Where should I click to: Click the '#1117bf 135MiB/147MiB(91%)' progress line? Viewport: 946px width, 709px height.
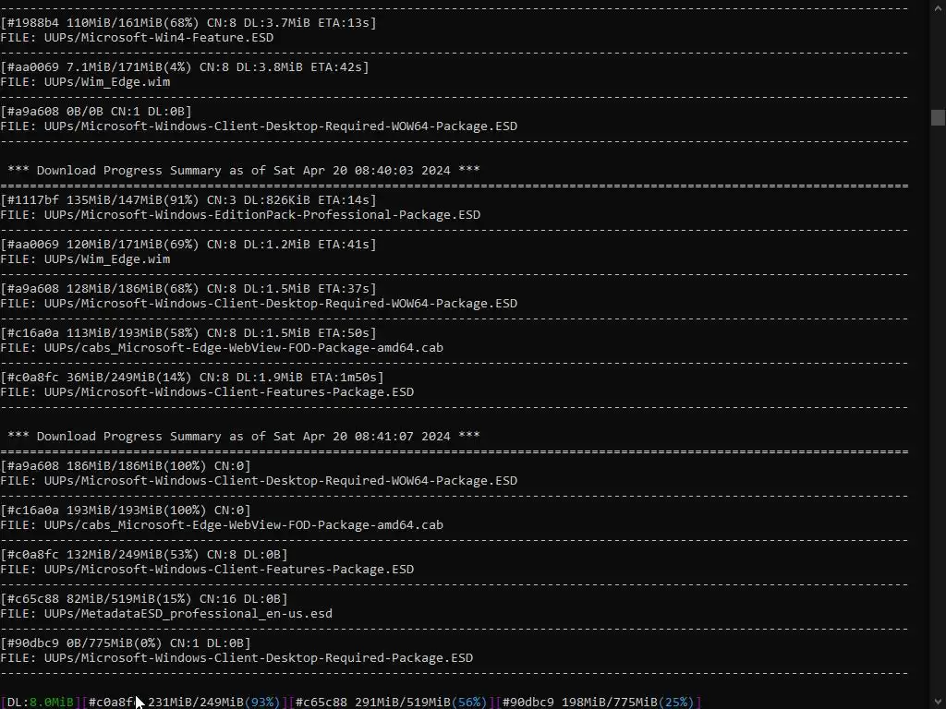(x=188, y=200)
